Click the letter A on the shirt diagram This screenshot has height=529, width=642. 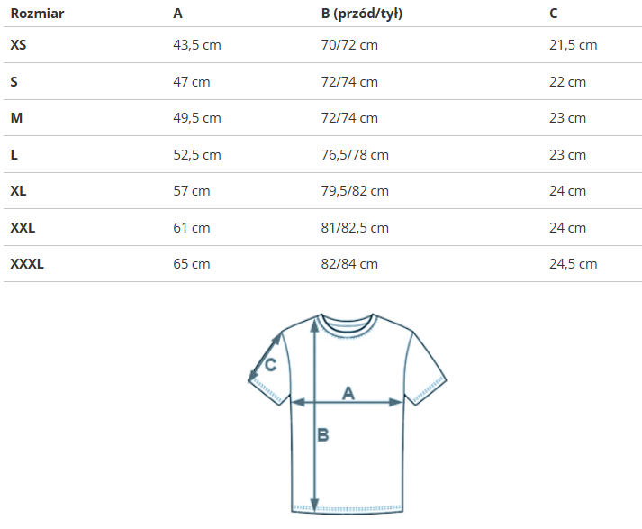(x=348, y=392)
